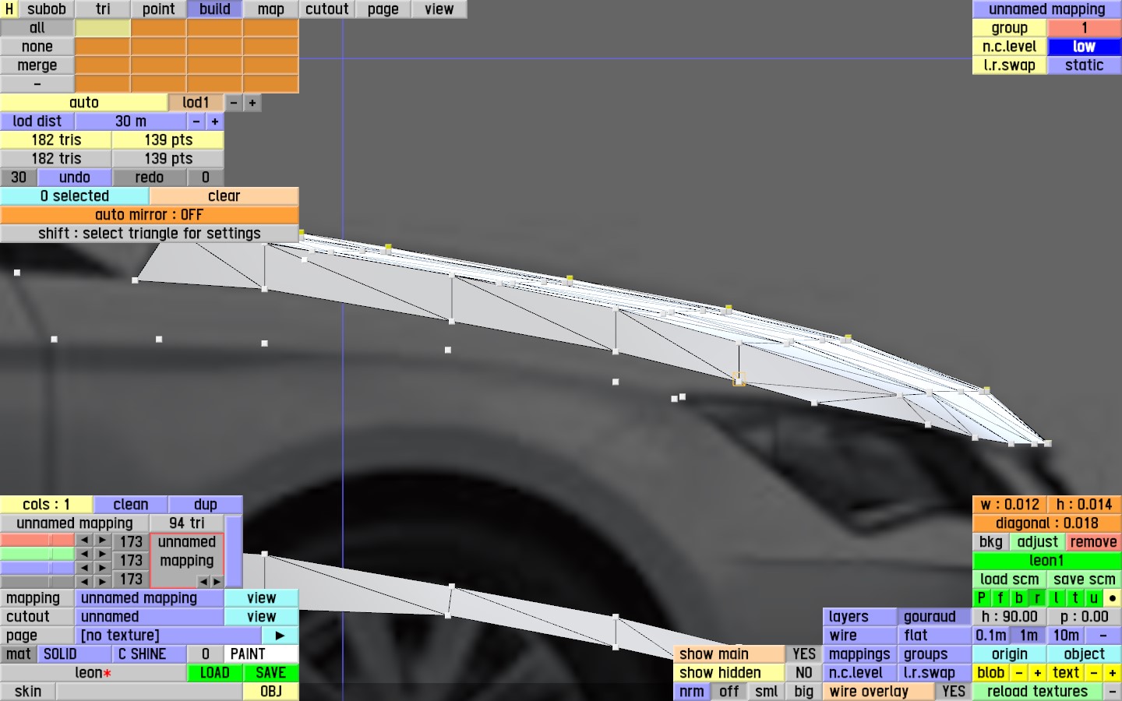
Task: Switch to front view with the f button
Action: (x=1000, y=598)
